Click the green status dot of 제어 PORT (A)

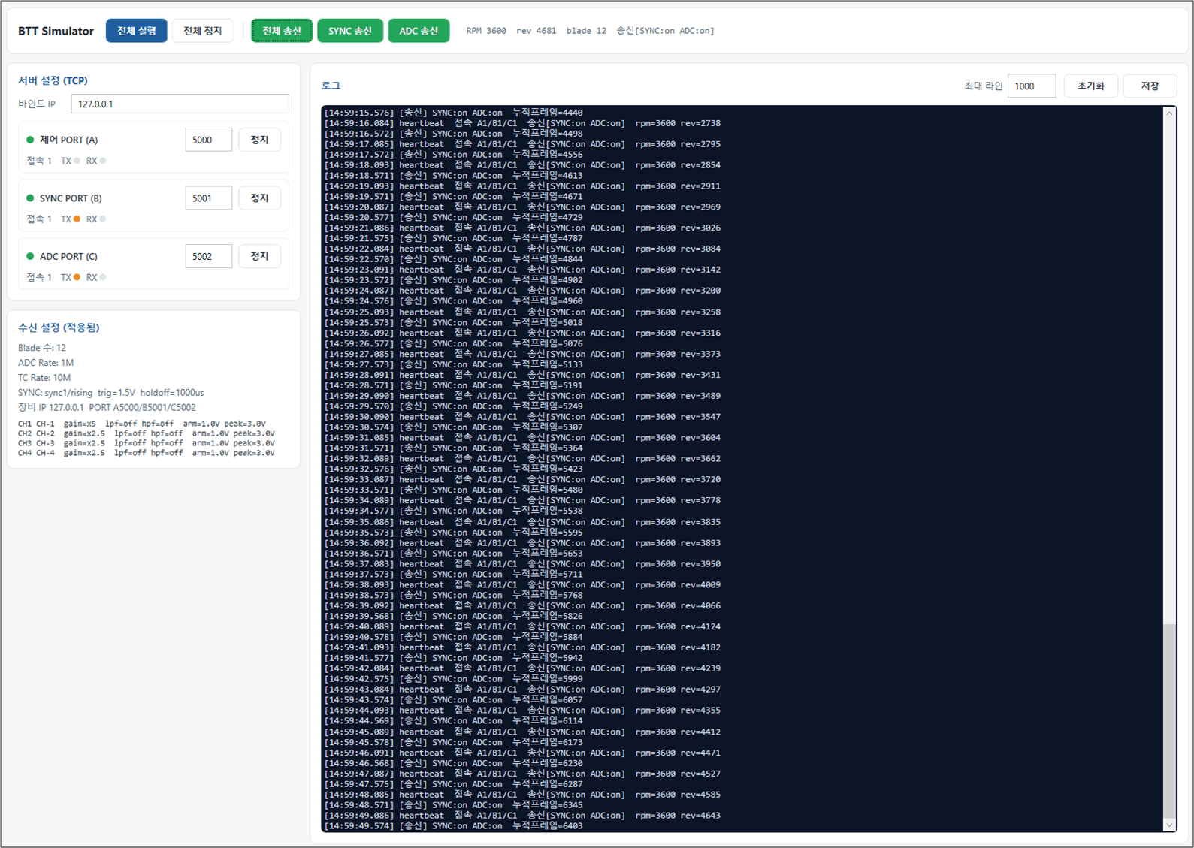30,140
